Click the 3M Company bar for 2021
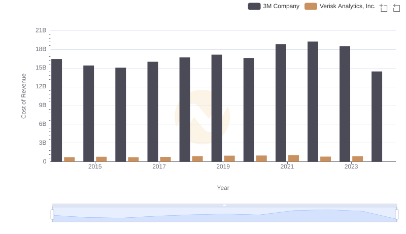406x234 pixels. 281,103
